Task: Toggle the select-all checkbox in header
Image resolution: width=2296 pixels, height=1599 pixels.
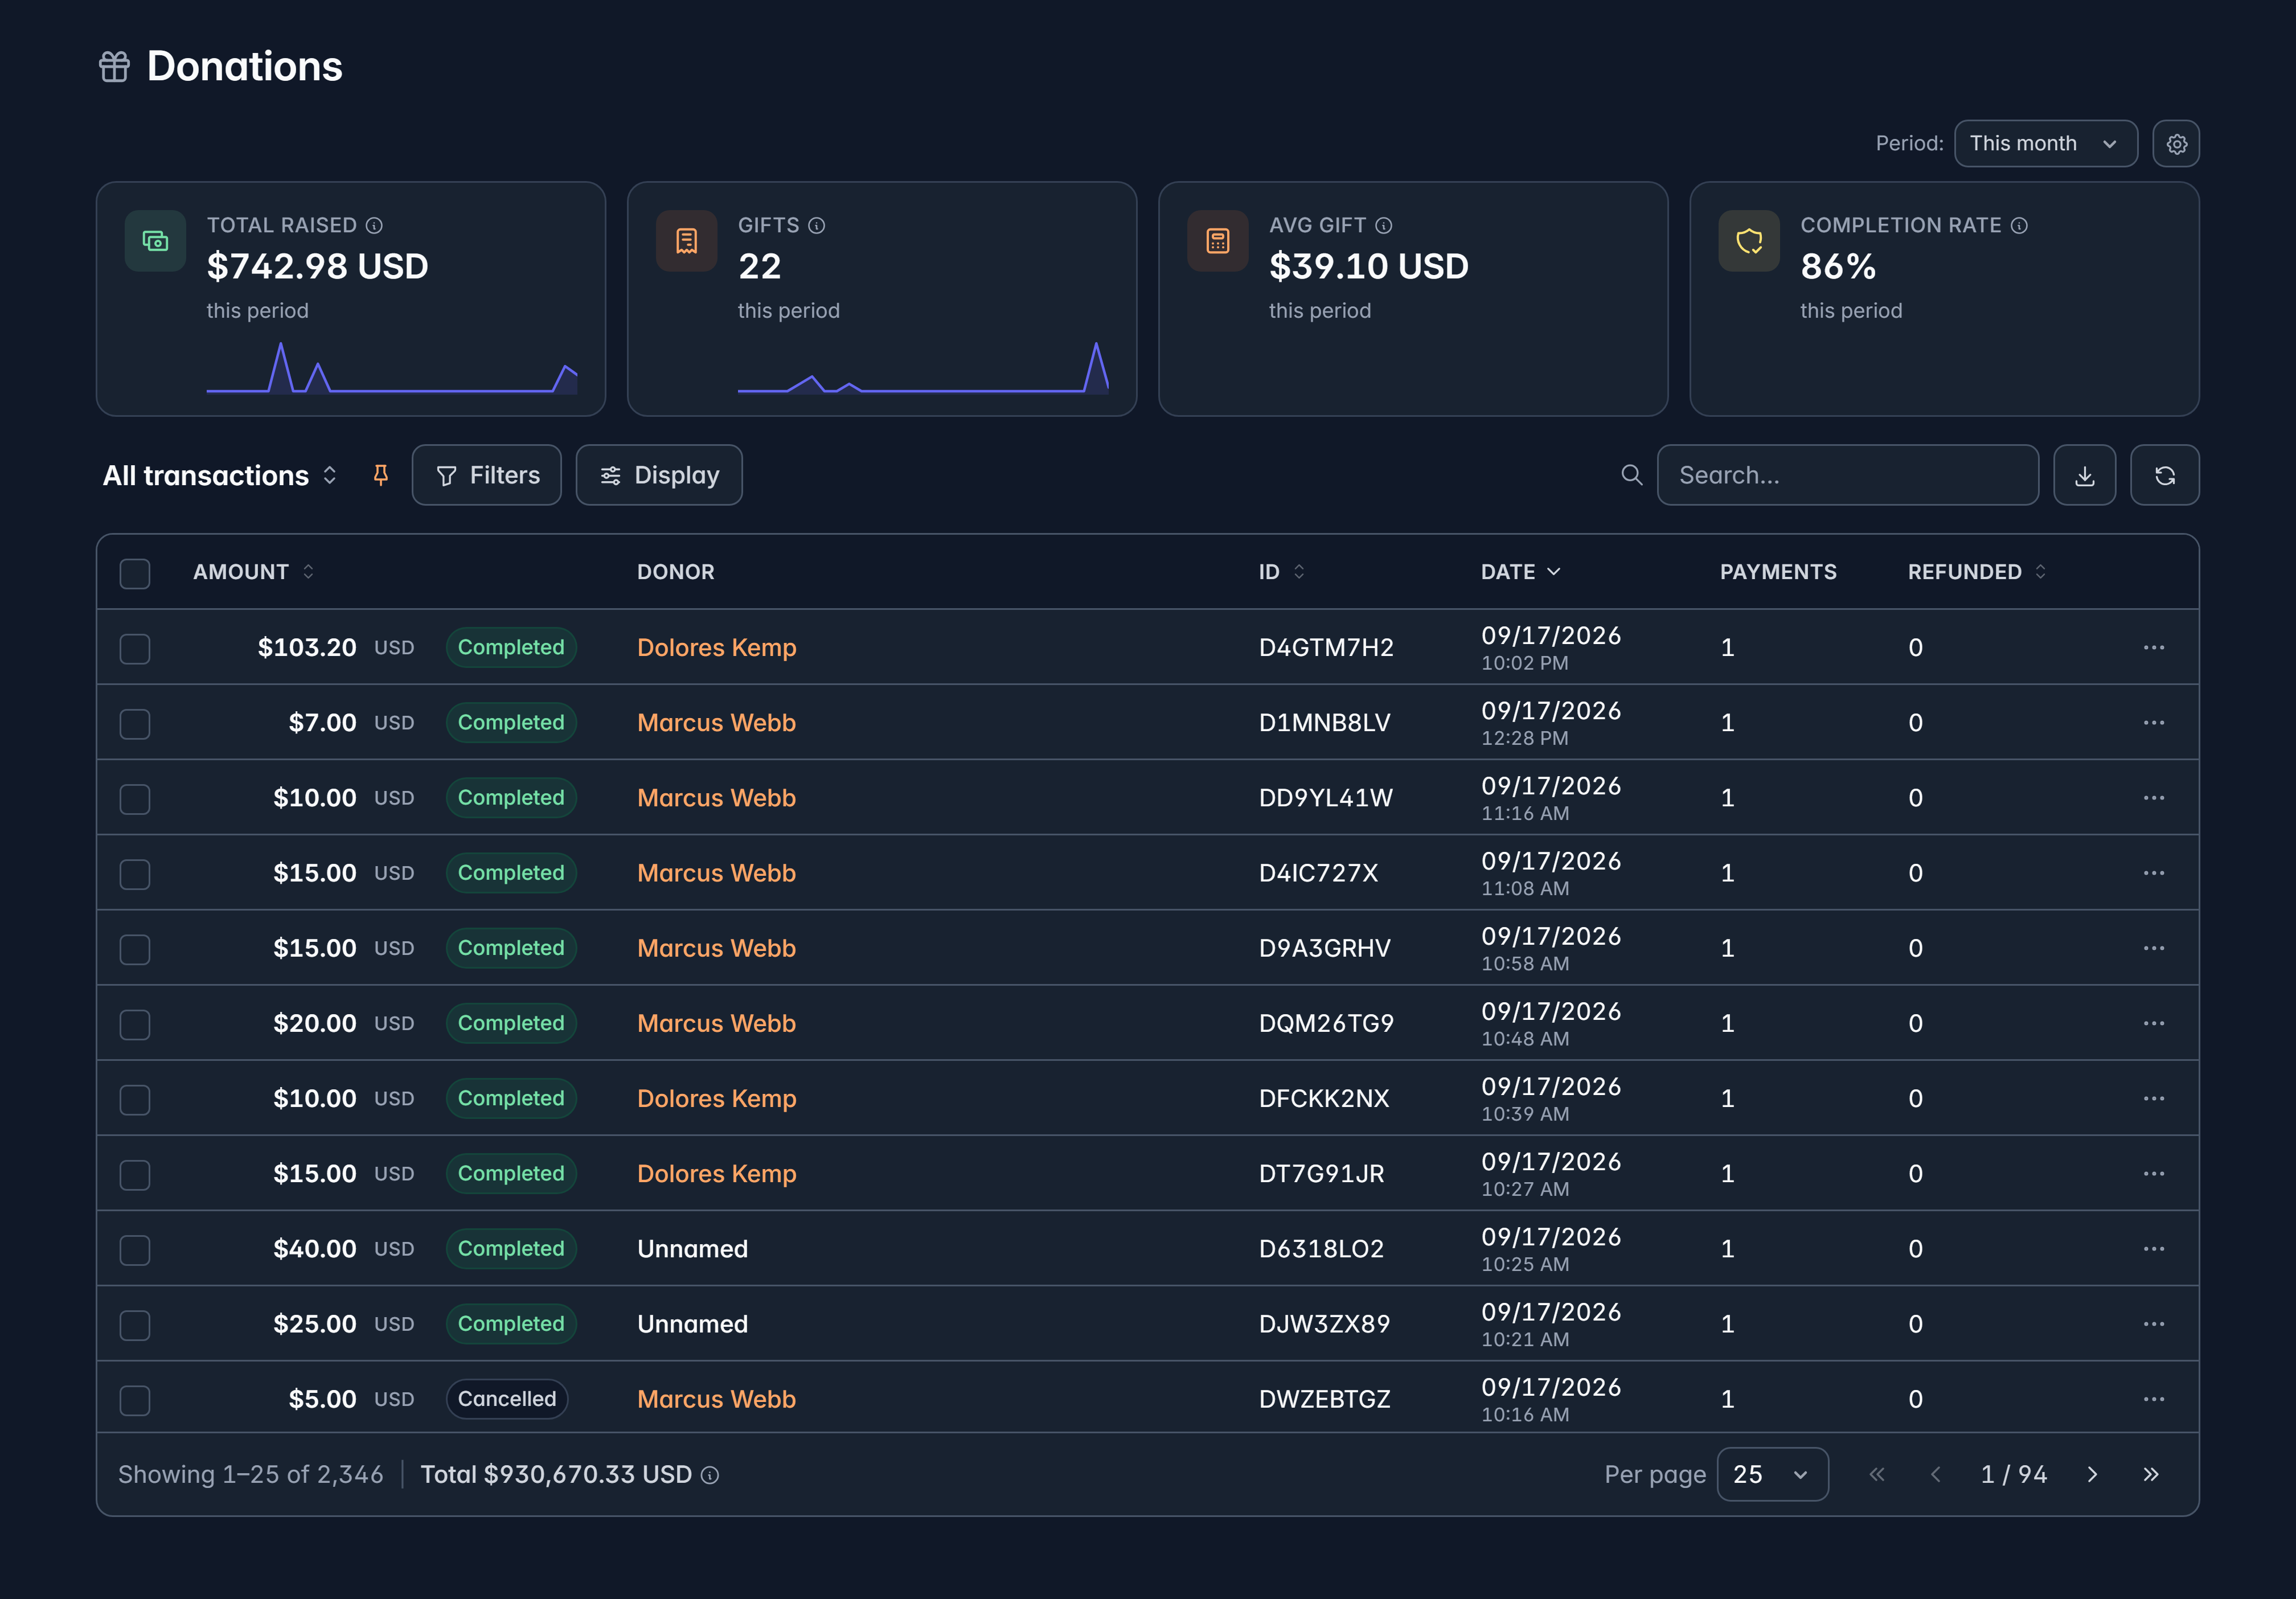Action: click(x=135, y=573)
